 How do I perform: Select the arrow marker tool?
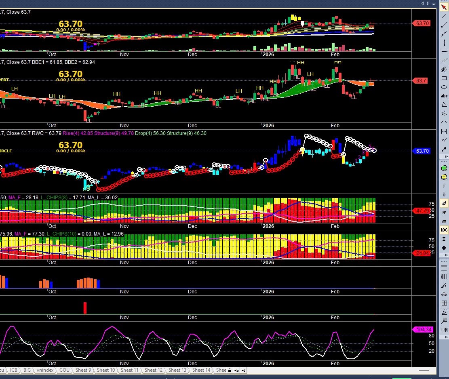444,149
